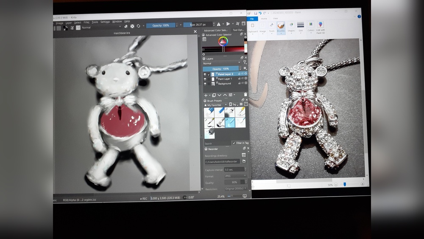Toggle eraser mode in Krita toolbar
424x239 pixels.
tap(126, 26)
